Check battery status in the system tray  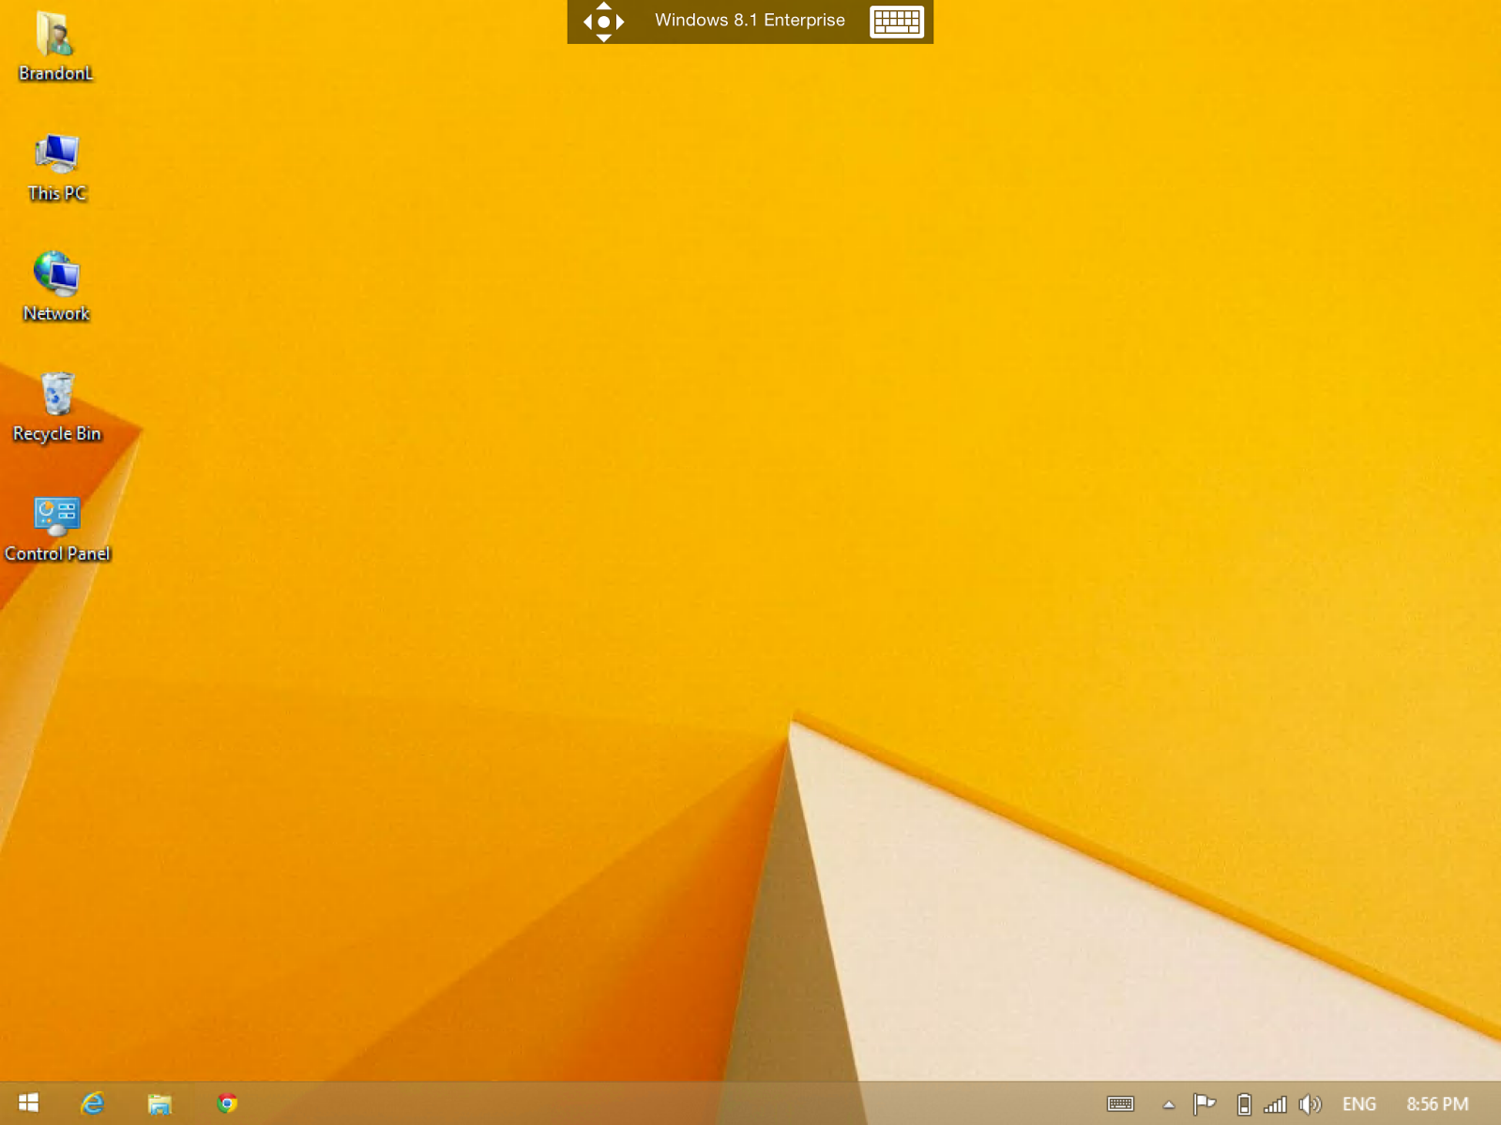coord(1242,1104)
